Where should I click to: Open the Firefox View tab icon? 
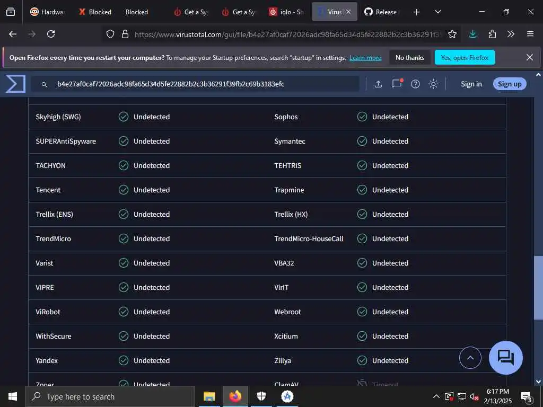[11, 12]
